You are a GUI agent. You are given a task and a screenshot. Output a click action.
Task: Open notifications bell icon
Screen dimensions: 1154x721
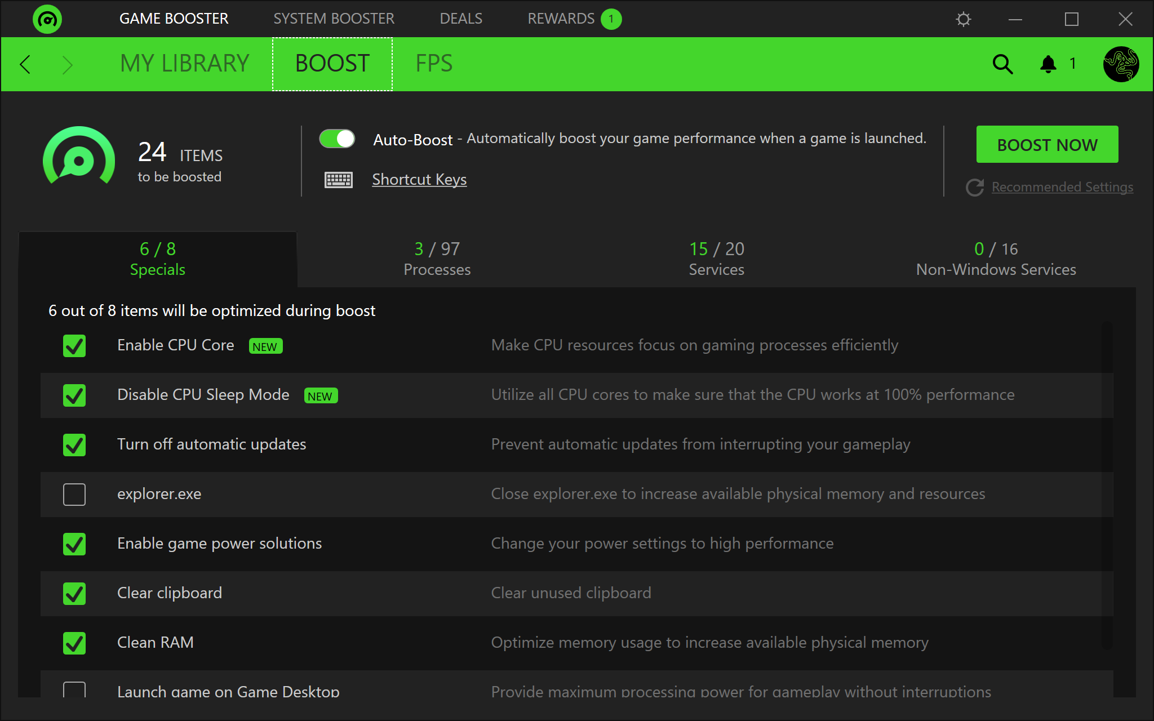(x=1048, y=64)
